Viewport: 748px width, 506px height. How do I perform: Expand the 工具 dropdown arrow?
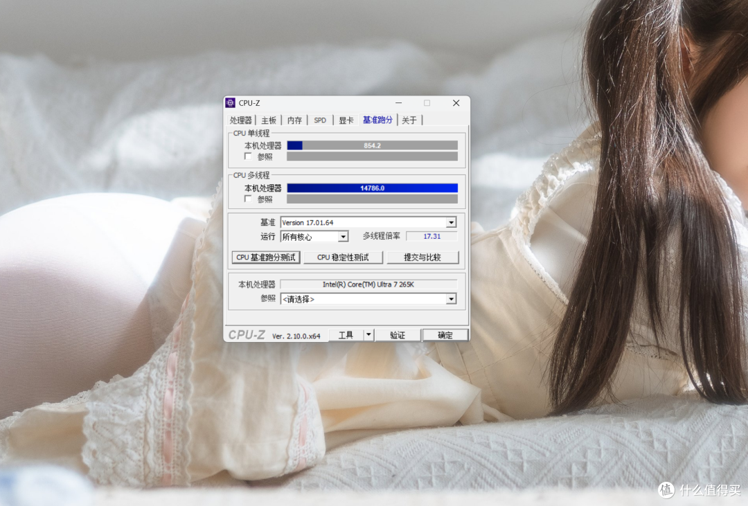(x=368, y=335)
